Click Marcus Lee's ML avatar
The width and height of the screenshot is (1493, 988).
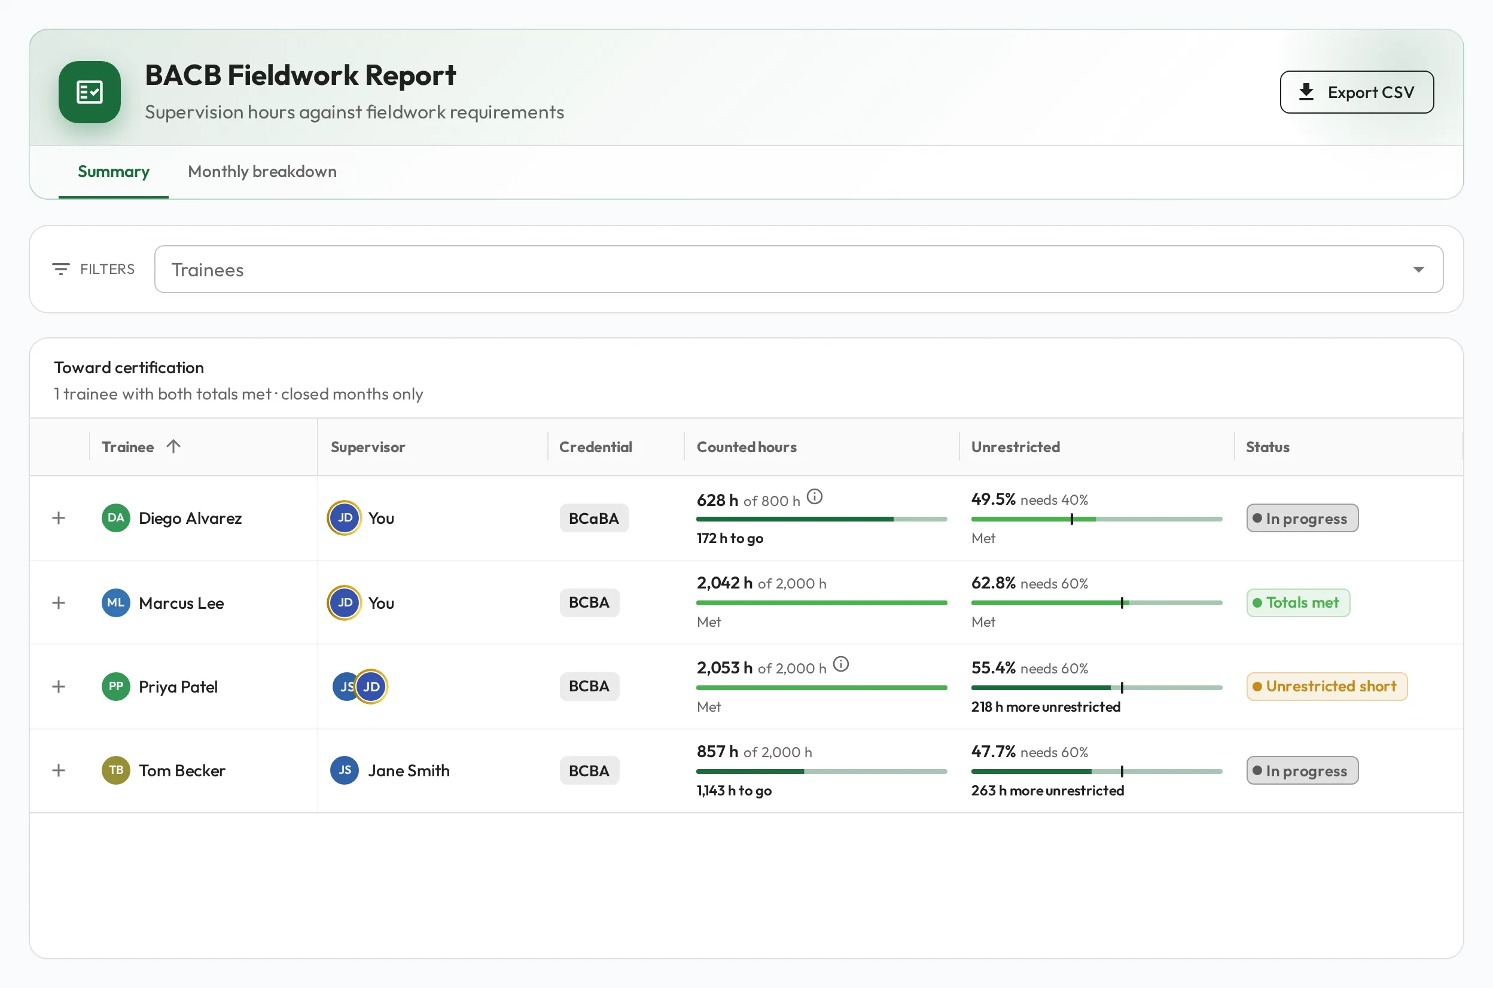coord(116,603)
